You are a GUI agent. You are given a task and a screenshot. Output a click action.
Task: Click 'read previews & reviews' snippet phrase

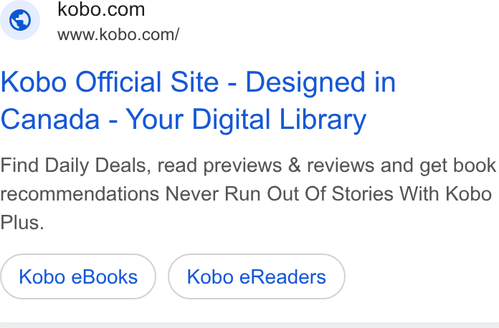pos(266,165)
